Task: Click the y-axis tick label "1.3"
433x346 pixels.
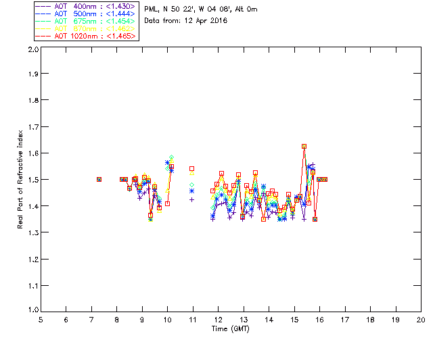Action: [33, 232]
